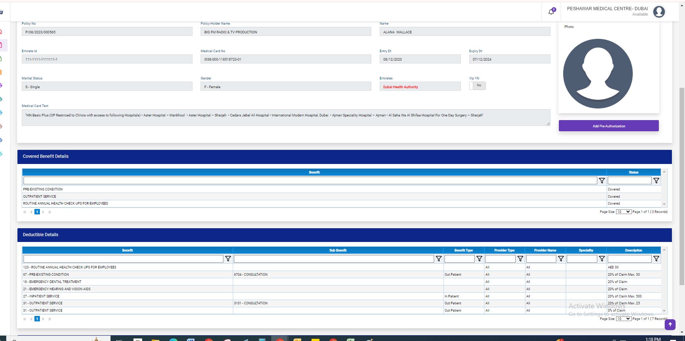The width and height of the screenshot is (685, 341).
Task: Click the Status filter text box
Action: [x=630, y=181]
